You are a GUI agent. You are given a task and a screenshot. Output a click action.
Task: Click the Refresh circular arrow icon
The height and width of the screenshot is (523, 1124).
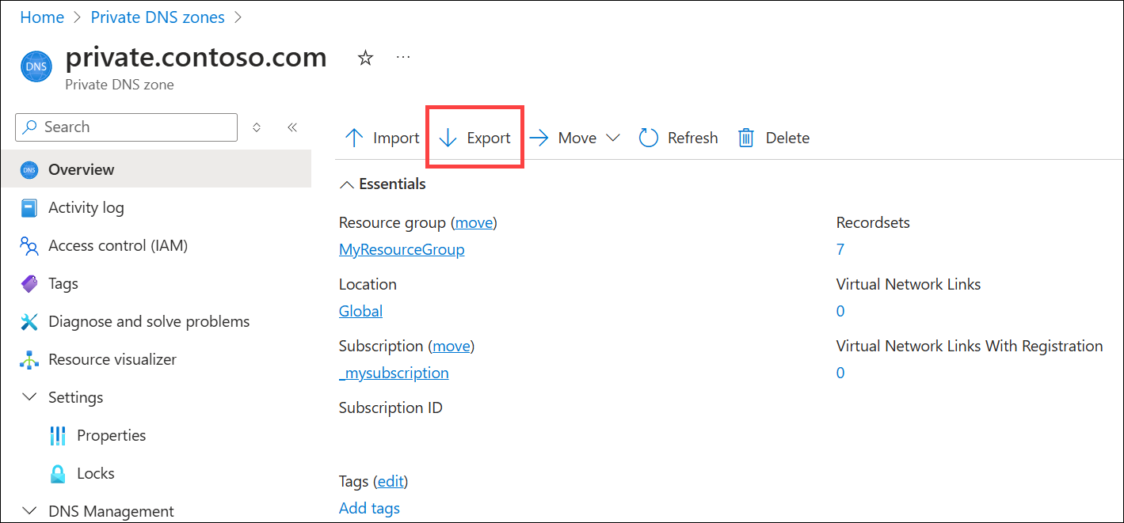coord(649,138)
